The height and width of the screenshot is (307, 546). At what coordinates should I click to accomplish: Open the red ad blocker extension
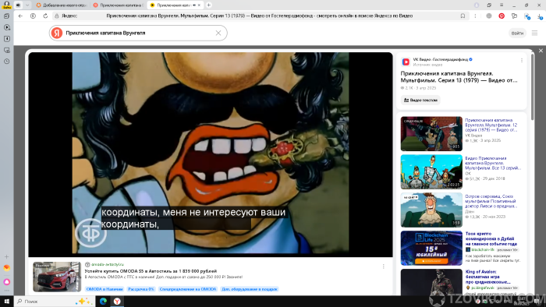pos(502,16)
